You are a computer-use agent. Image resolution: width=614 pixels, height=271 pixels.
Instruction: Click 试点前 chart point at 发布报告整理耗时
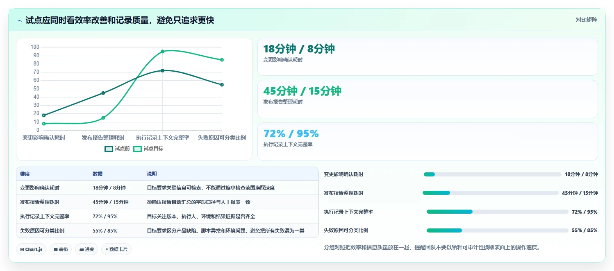tap(103, 93)
